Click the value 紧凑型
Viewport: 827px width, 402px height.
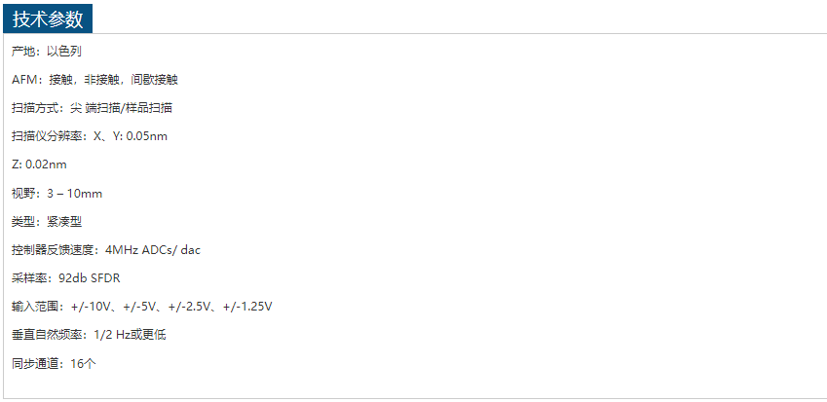64,222
